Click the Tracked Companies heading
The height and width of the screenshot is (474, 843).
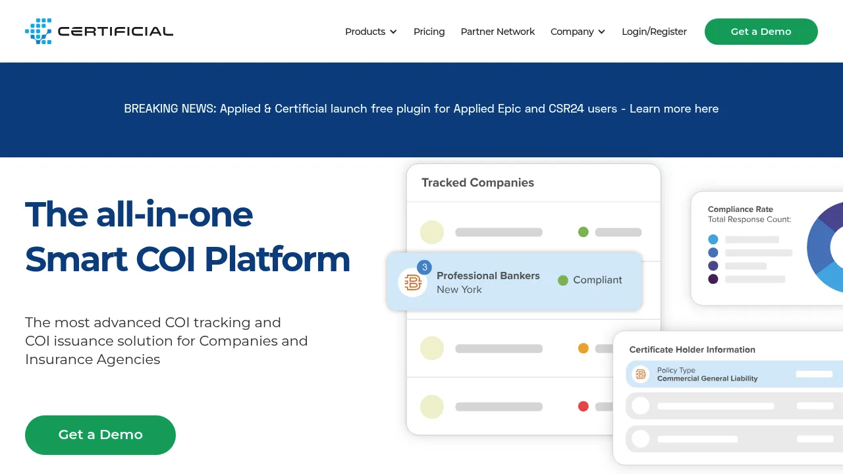point(477,183)
